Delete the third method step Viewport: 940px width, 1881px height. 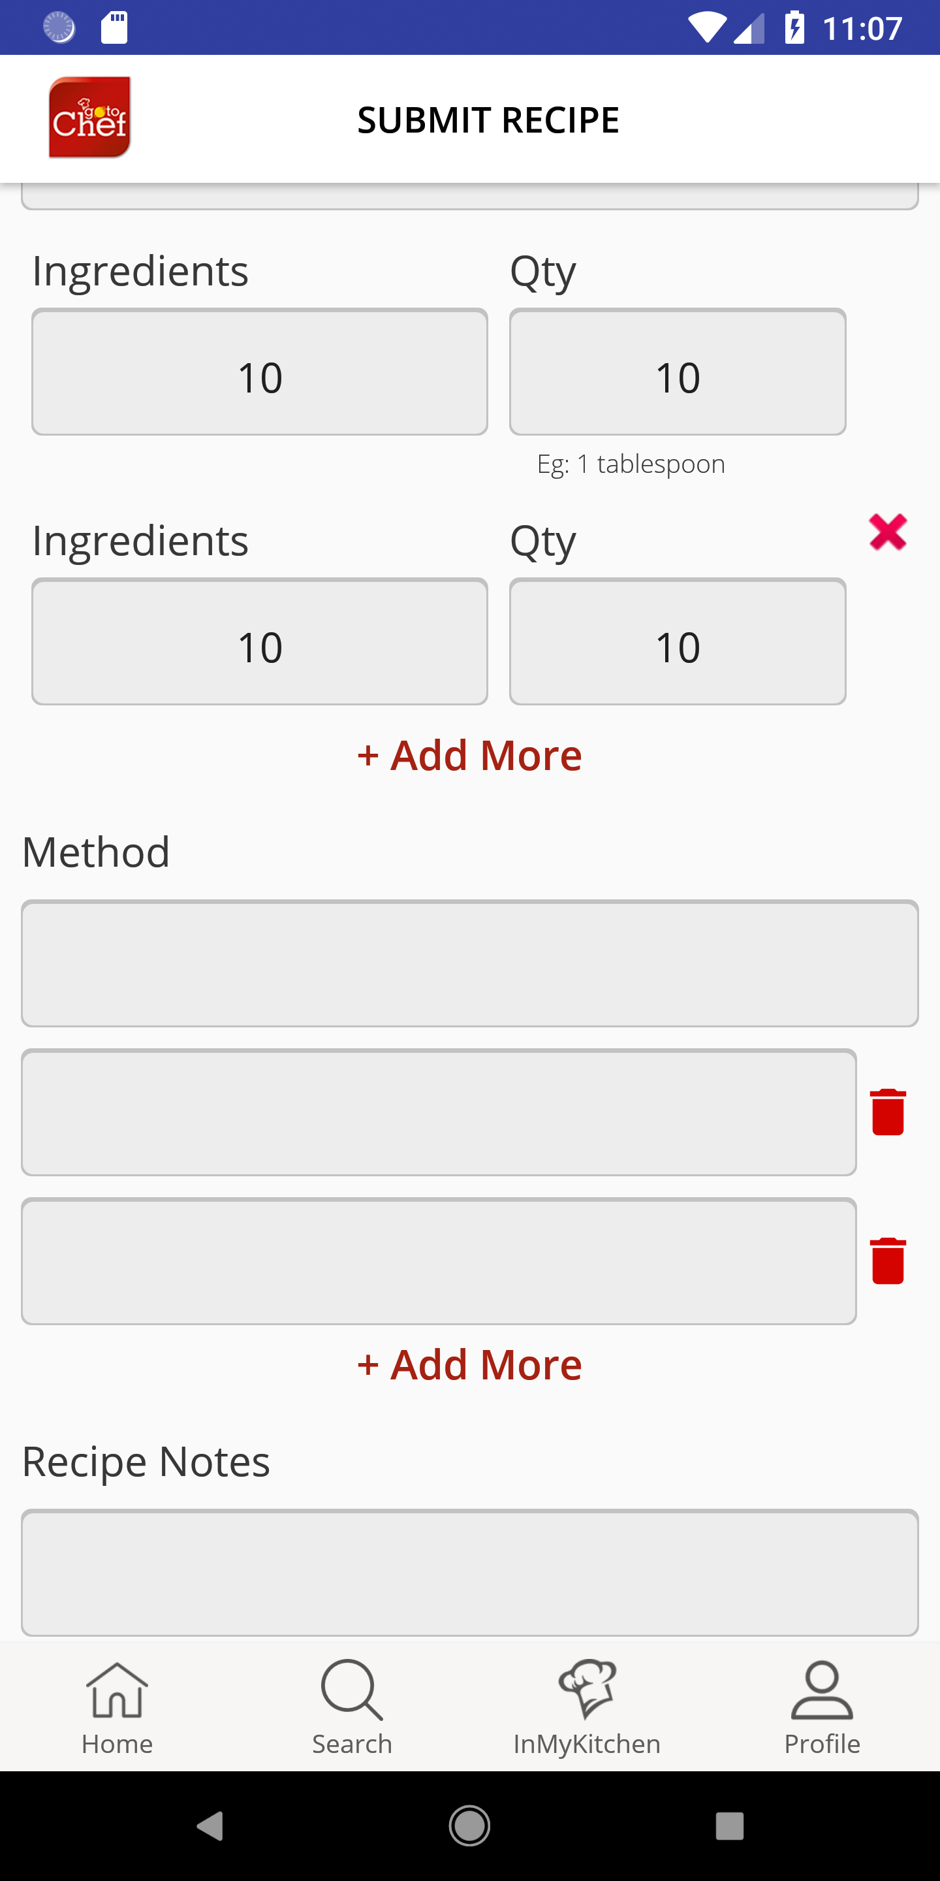coord(888,1261)
